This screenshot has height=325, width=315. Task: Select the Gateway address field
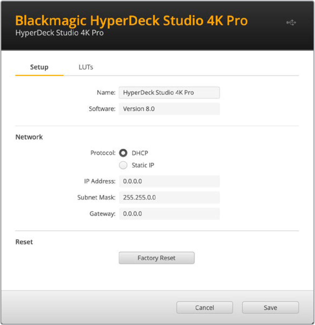(x=169, y=214)
